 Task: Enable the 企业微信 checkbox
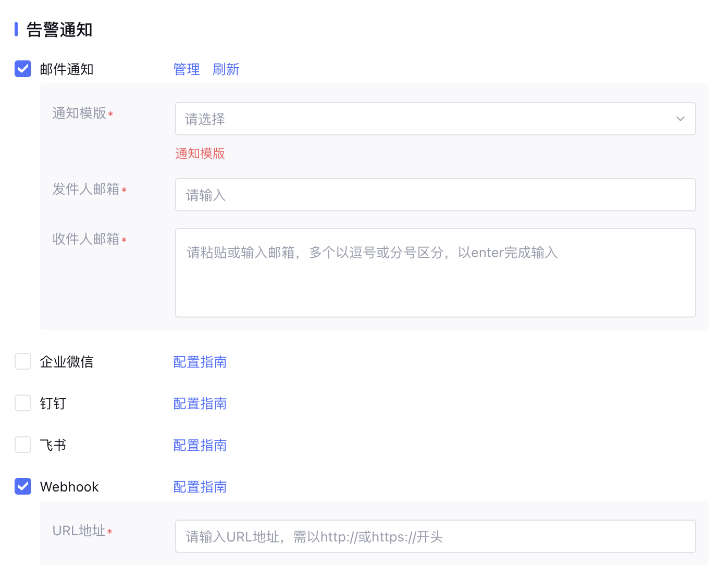coord(23,361)
